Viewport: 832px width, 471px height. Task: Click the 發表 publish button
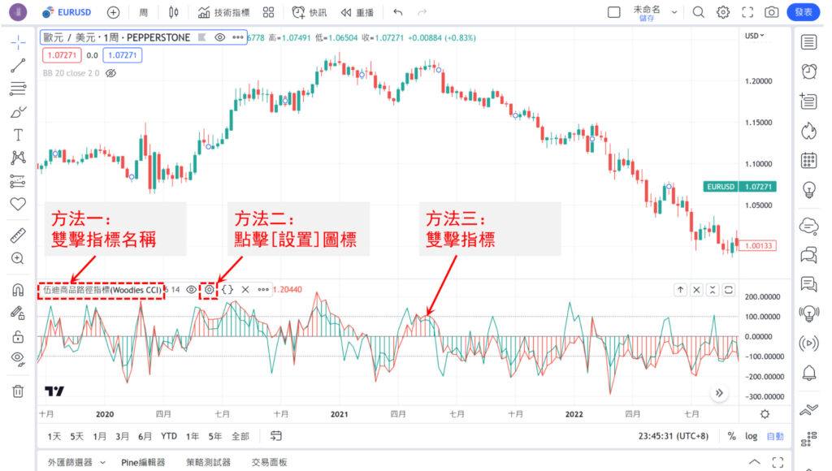(x=804, y=12)
